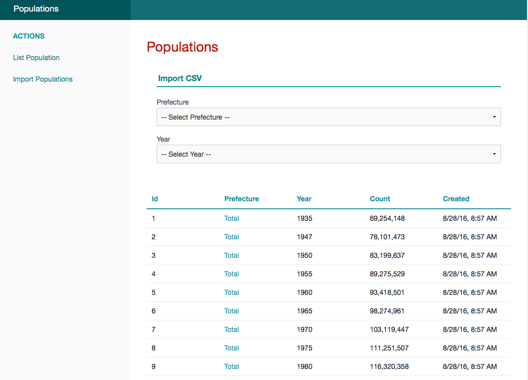Select the count value 89,275,529
This screenshot has width=528, height=380.
[x=387, y=274]
